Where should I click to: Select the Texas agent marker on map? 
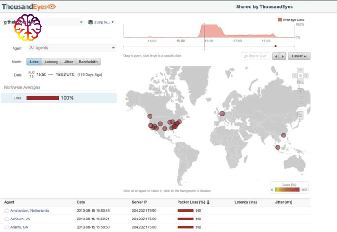click(165, 129)
